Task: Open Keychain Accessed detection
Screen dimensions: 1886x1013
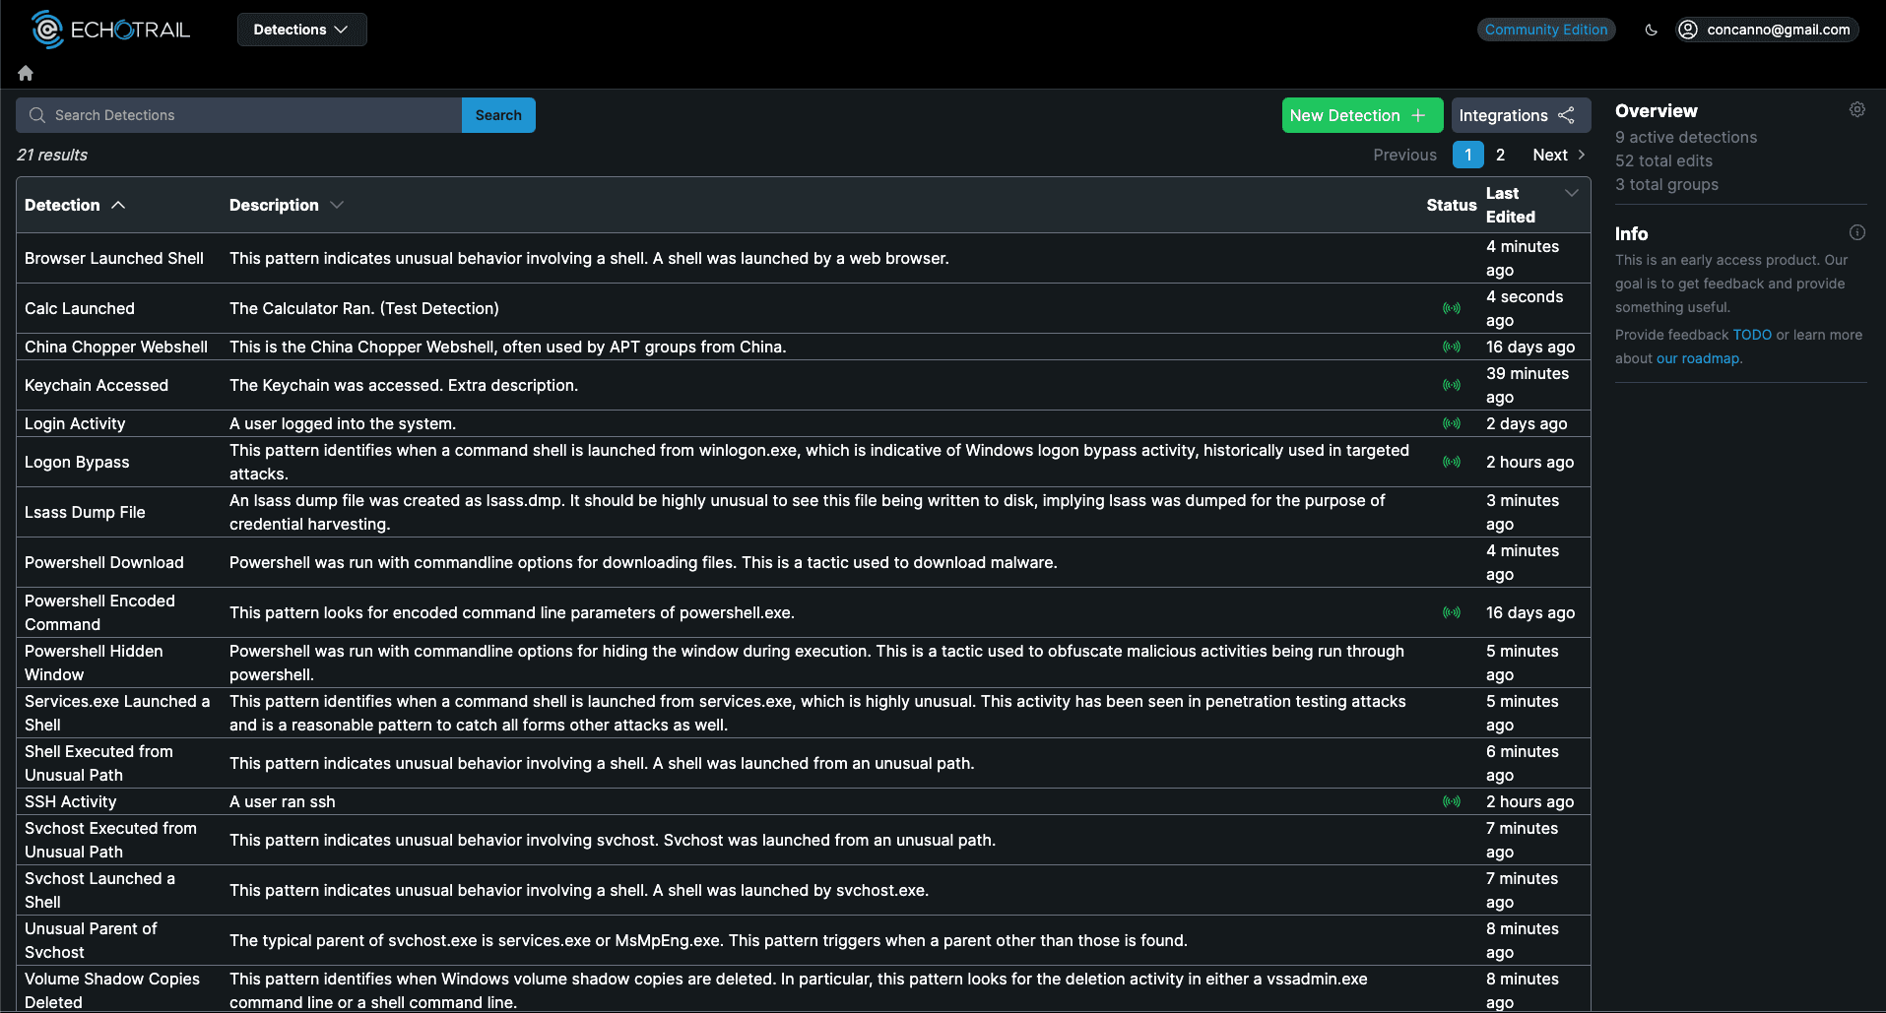Action: [x=97, y=385]
